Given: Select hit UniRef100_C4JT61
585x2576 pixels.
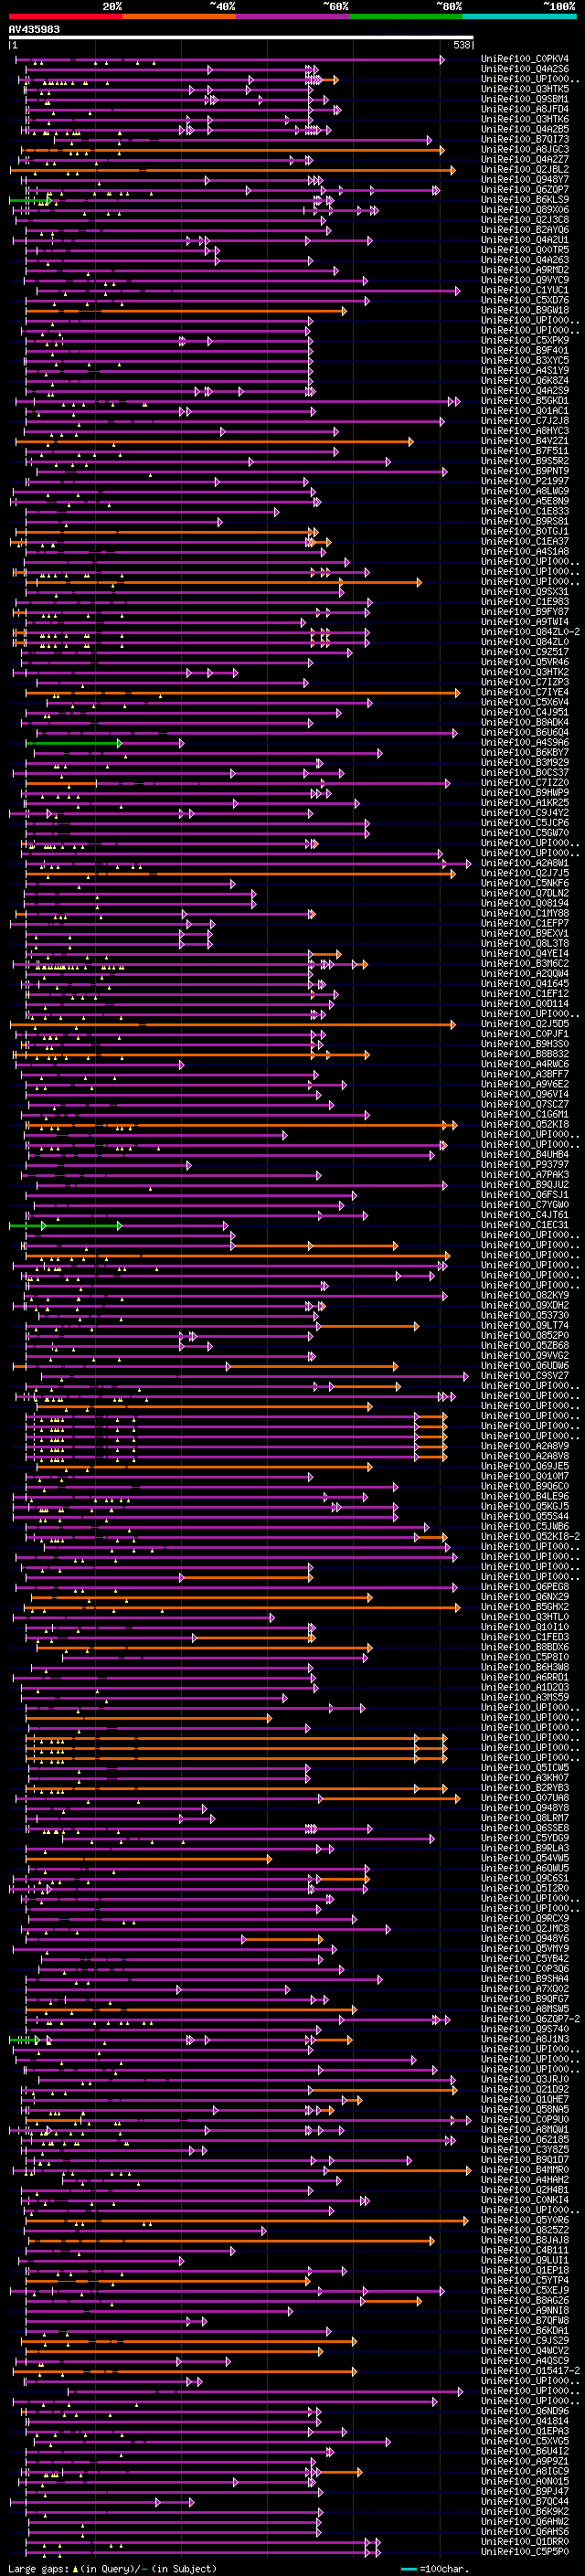Looking at the screenshot, I should click(x=525, y=1215).
